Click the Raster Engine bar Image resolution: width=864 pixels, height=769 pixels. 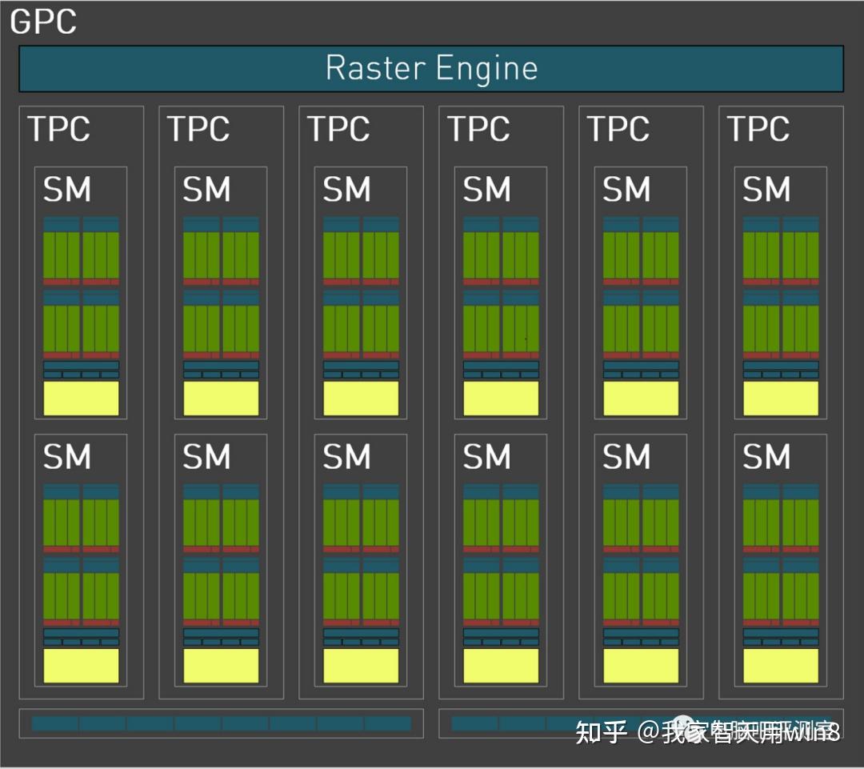click(430, 68)
